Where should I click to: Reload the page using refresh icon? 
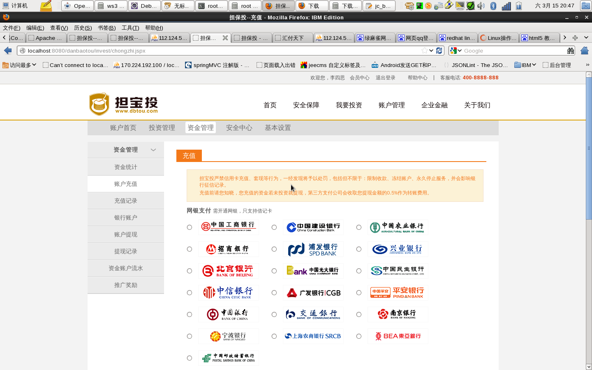pyautogui.click(x=439, y=51)
